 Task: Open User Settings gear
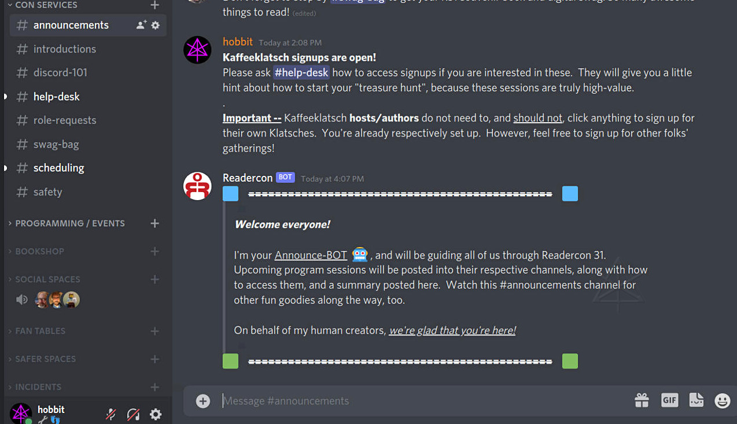[x=156, y=414]
